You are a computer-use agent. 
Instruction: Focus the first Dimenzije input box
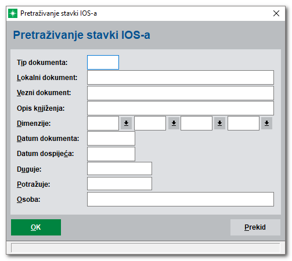(x=103, y=123)
